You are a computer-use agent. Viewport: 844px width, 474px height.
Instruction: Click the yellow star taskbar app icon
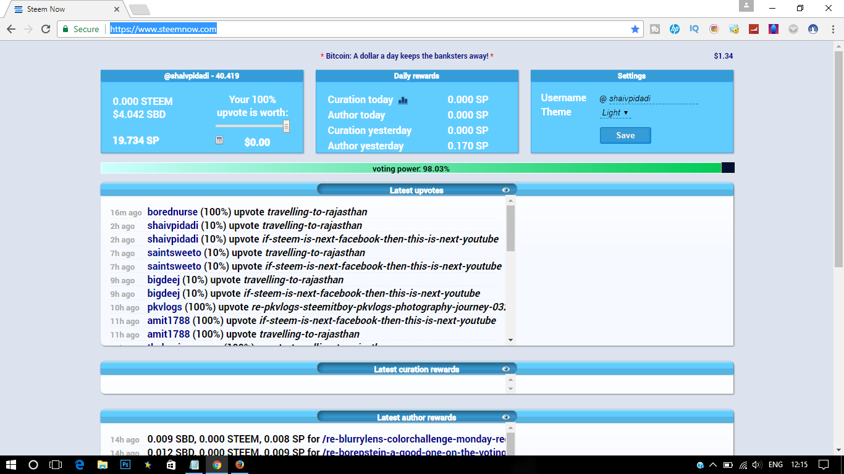(148, 465)
